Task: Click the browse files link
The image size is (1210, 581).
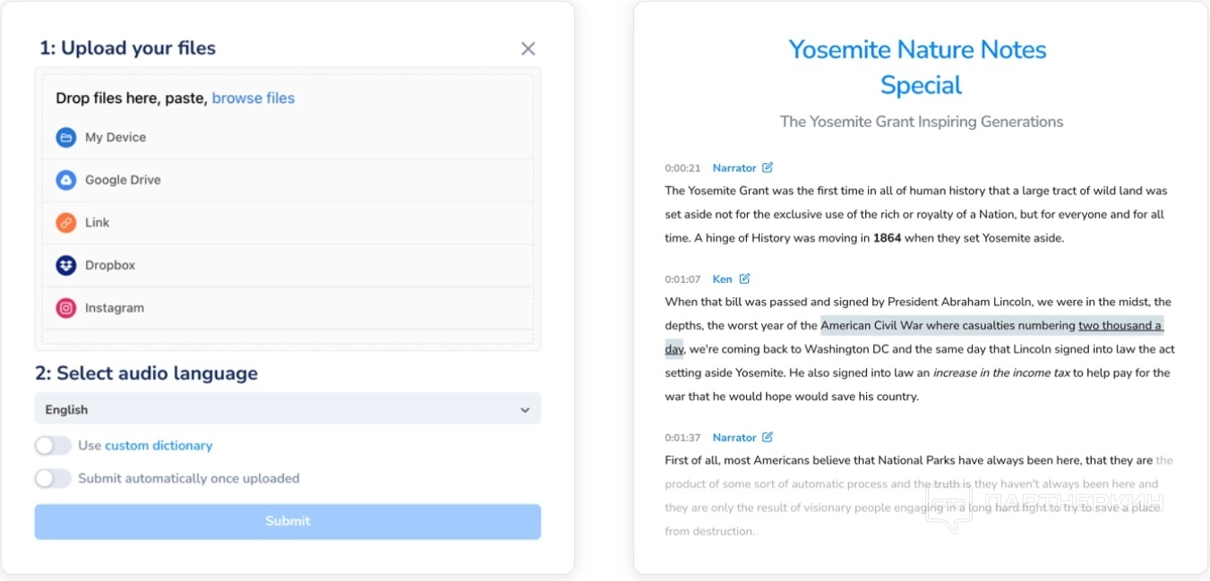Action: [253, 98]
